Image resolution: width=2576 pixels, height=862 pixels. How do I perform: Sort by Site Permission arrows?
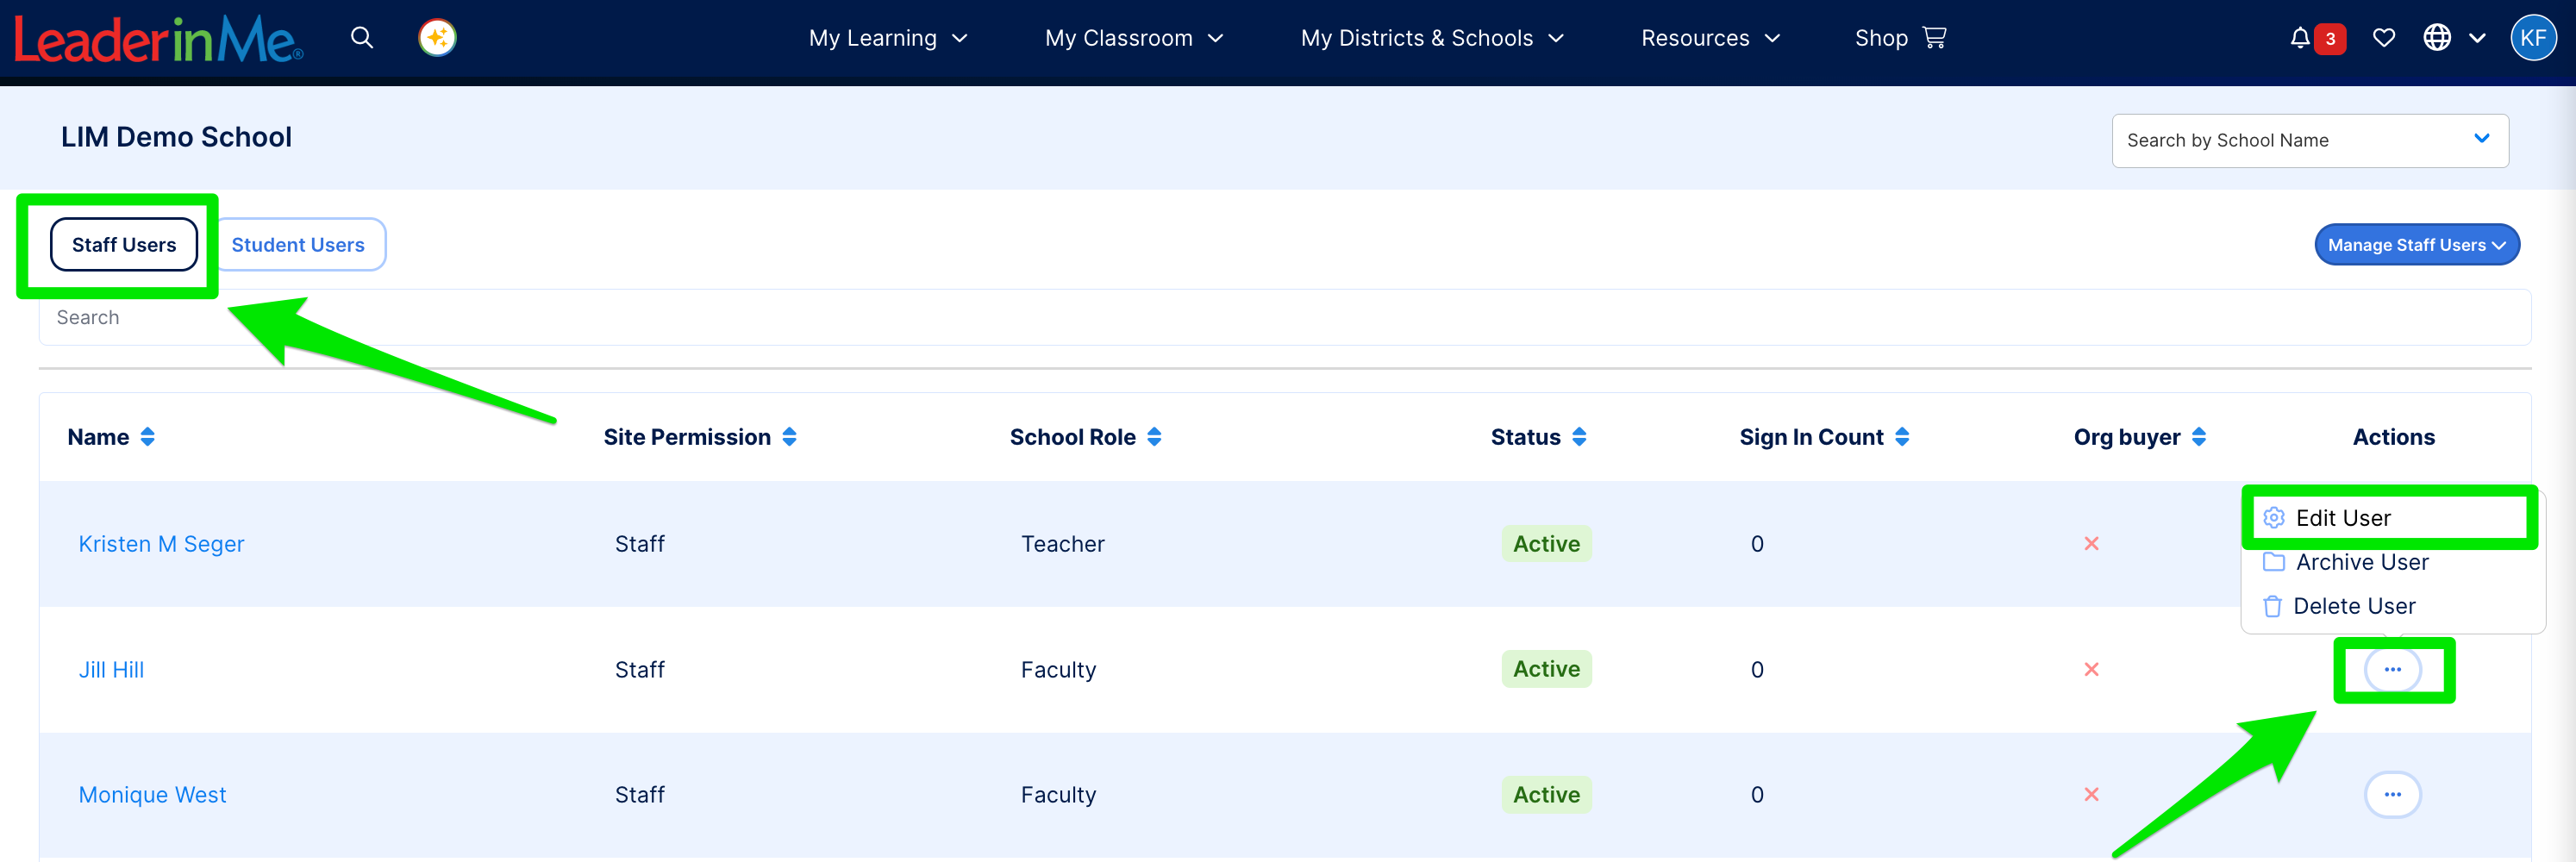click(789, 437)
